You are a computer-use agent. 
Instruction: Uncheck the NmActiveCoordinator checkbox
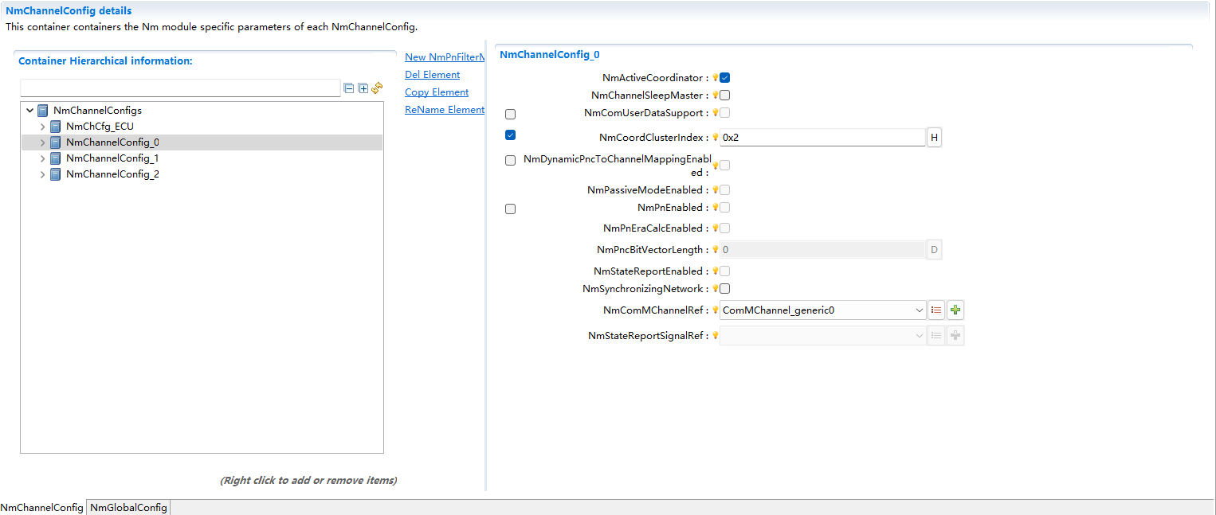[x=725, y=78]
